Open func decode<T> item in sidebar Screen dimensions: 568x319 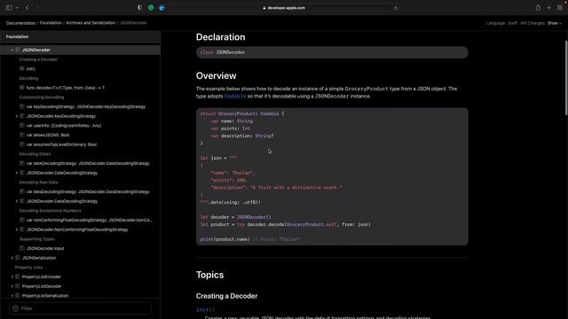[66, 88]
